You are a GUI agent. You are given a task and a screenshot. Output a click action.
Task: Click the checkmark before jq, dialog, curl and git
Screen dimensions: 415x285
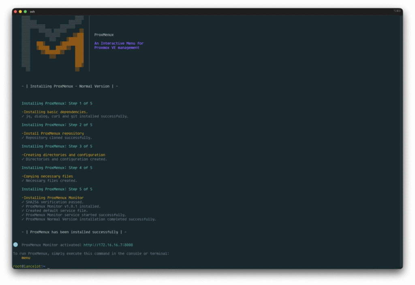pos(23,116)
